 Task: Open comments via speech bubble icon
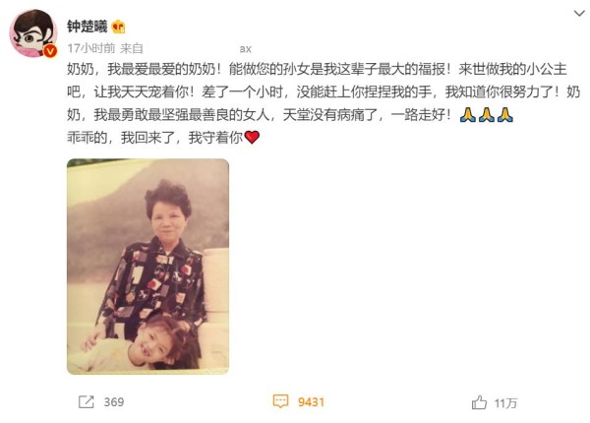pos(280,401)
